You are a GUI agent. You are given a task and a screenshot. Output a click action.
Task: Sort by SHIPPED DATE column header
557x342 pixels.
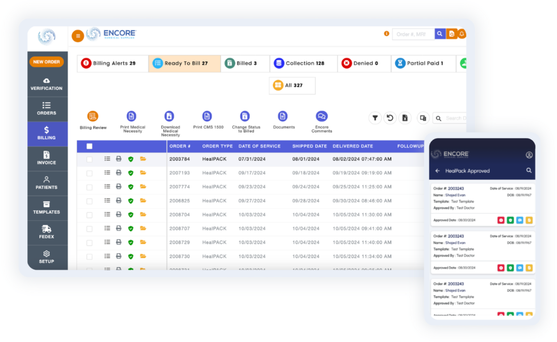(x=309, y=146)
